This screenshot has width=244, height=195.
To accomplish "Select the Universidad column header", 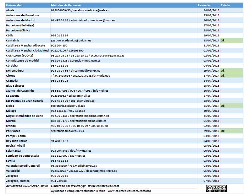I will (x=28, y=5).
